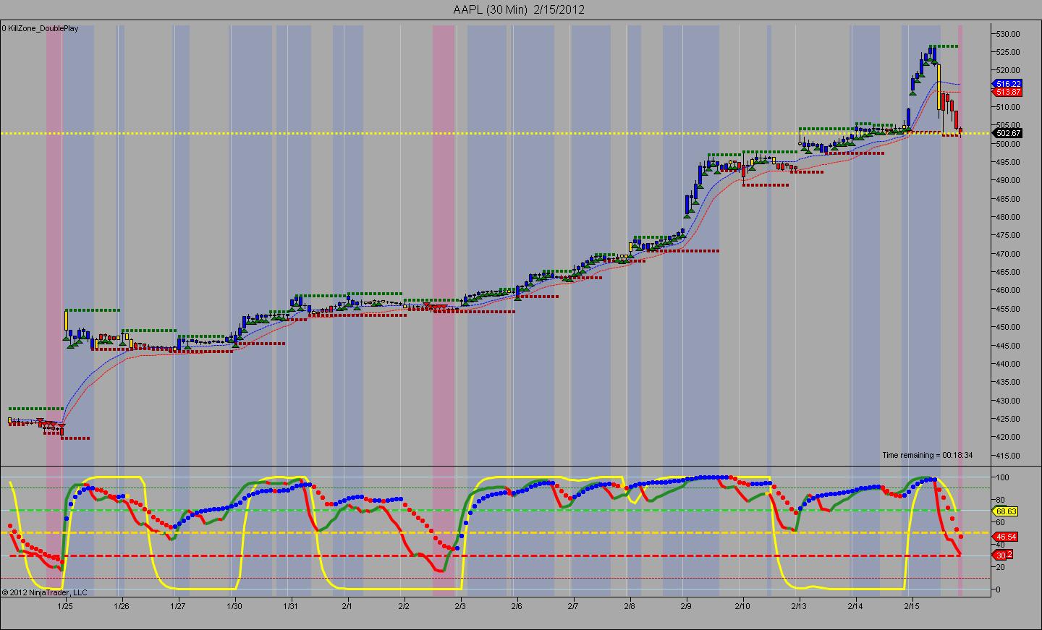The height and width of the screenshot is (630, 1042).
Task: Click the yellow gap-up candle on 1/25
Action: pyautogui.click(x=66, y=320)
